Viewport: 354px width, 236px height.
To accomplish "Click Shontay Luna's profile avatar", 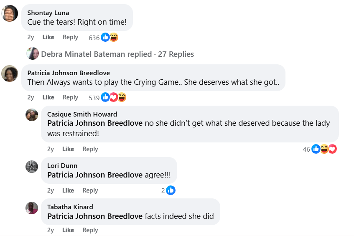I will click(10, 14).
